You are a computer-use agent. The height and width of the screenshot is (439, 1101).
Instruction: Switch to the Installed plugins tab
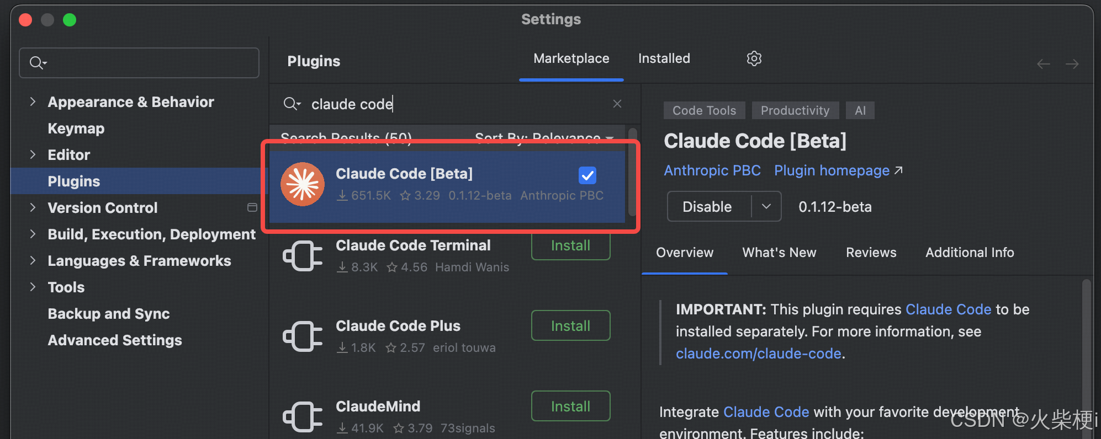tap(664, 58)
